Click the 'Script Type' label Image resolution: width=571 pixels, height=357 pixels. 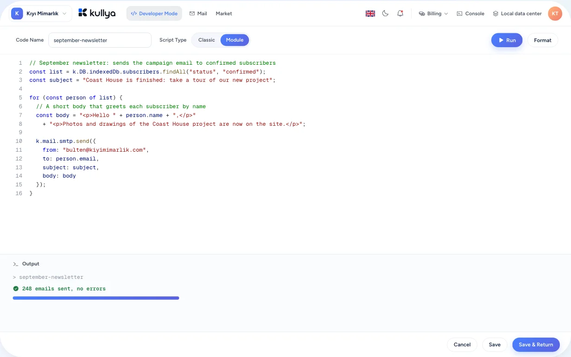173,40
